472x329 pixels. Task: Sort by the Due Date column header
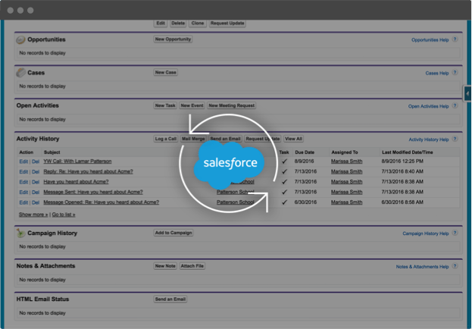[x=305, y=152]
